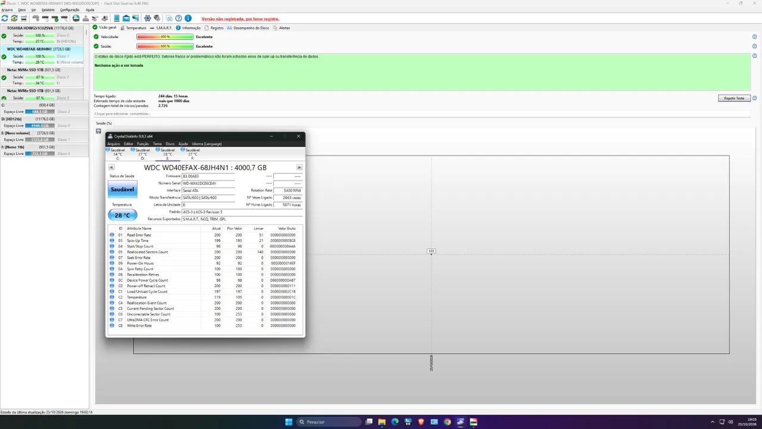
Task: Click the previous disk arrow in CrystalDiskInfo
Action: coord(111,167)
